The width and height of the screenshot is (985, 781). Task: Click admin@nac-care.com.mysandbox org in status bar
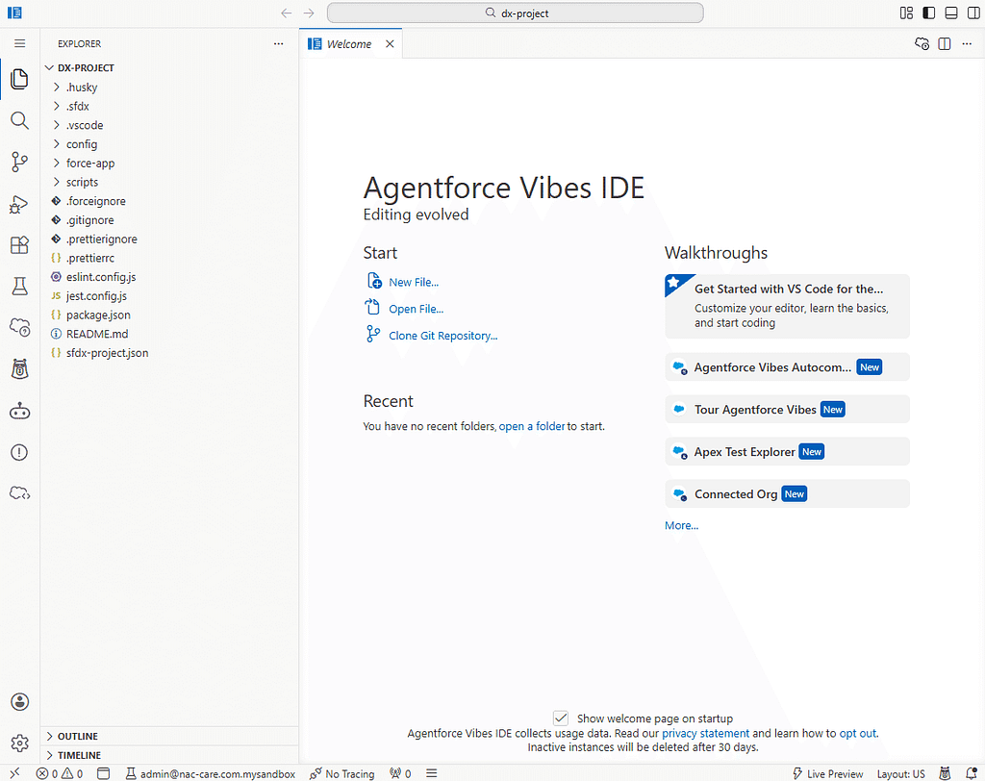(x=211, y=773)
